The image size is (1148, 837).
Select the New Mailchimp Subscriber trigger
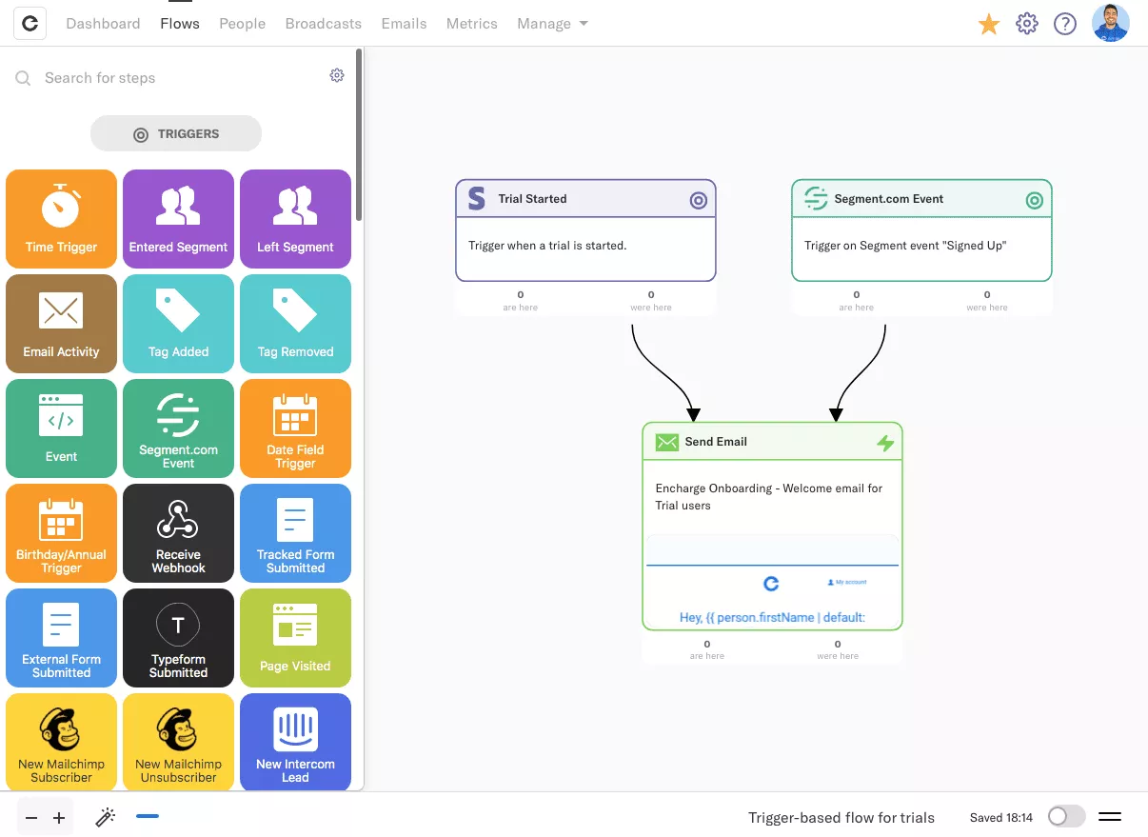[x=61, y=742]
